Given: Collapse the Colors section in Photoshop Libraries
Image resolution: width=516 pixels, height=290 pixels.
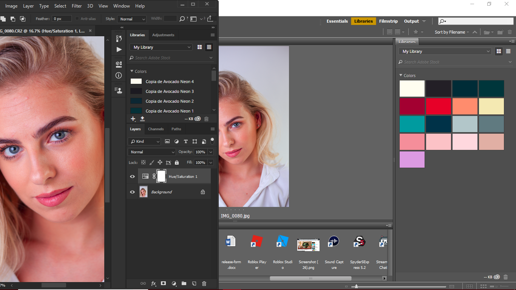Looking at the screenshot, I should click(x=132, y=71).
